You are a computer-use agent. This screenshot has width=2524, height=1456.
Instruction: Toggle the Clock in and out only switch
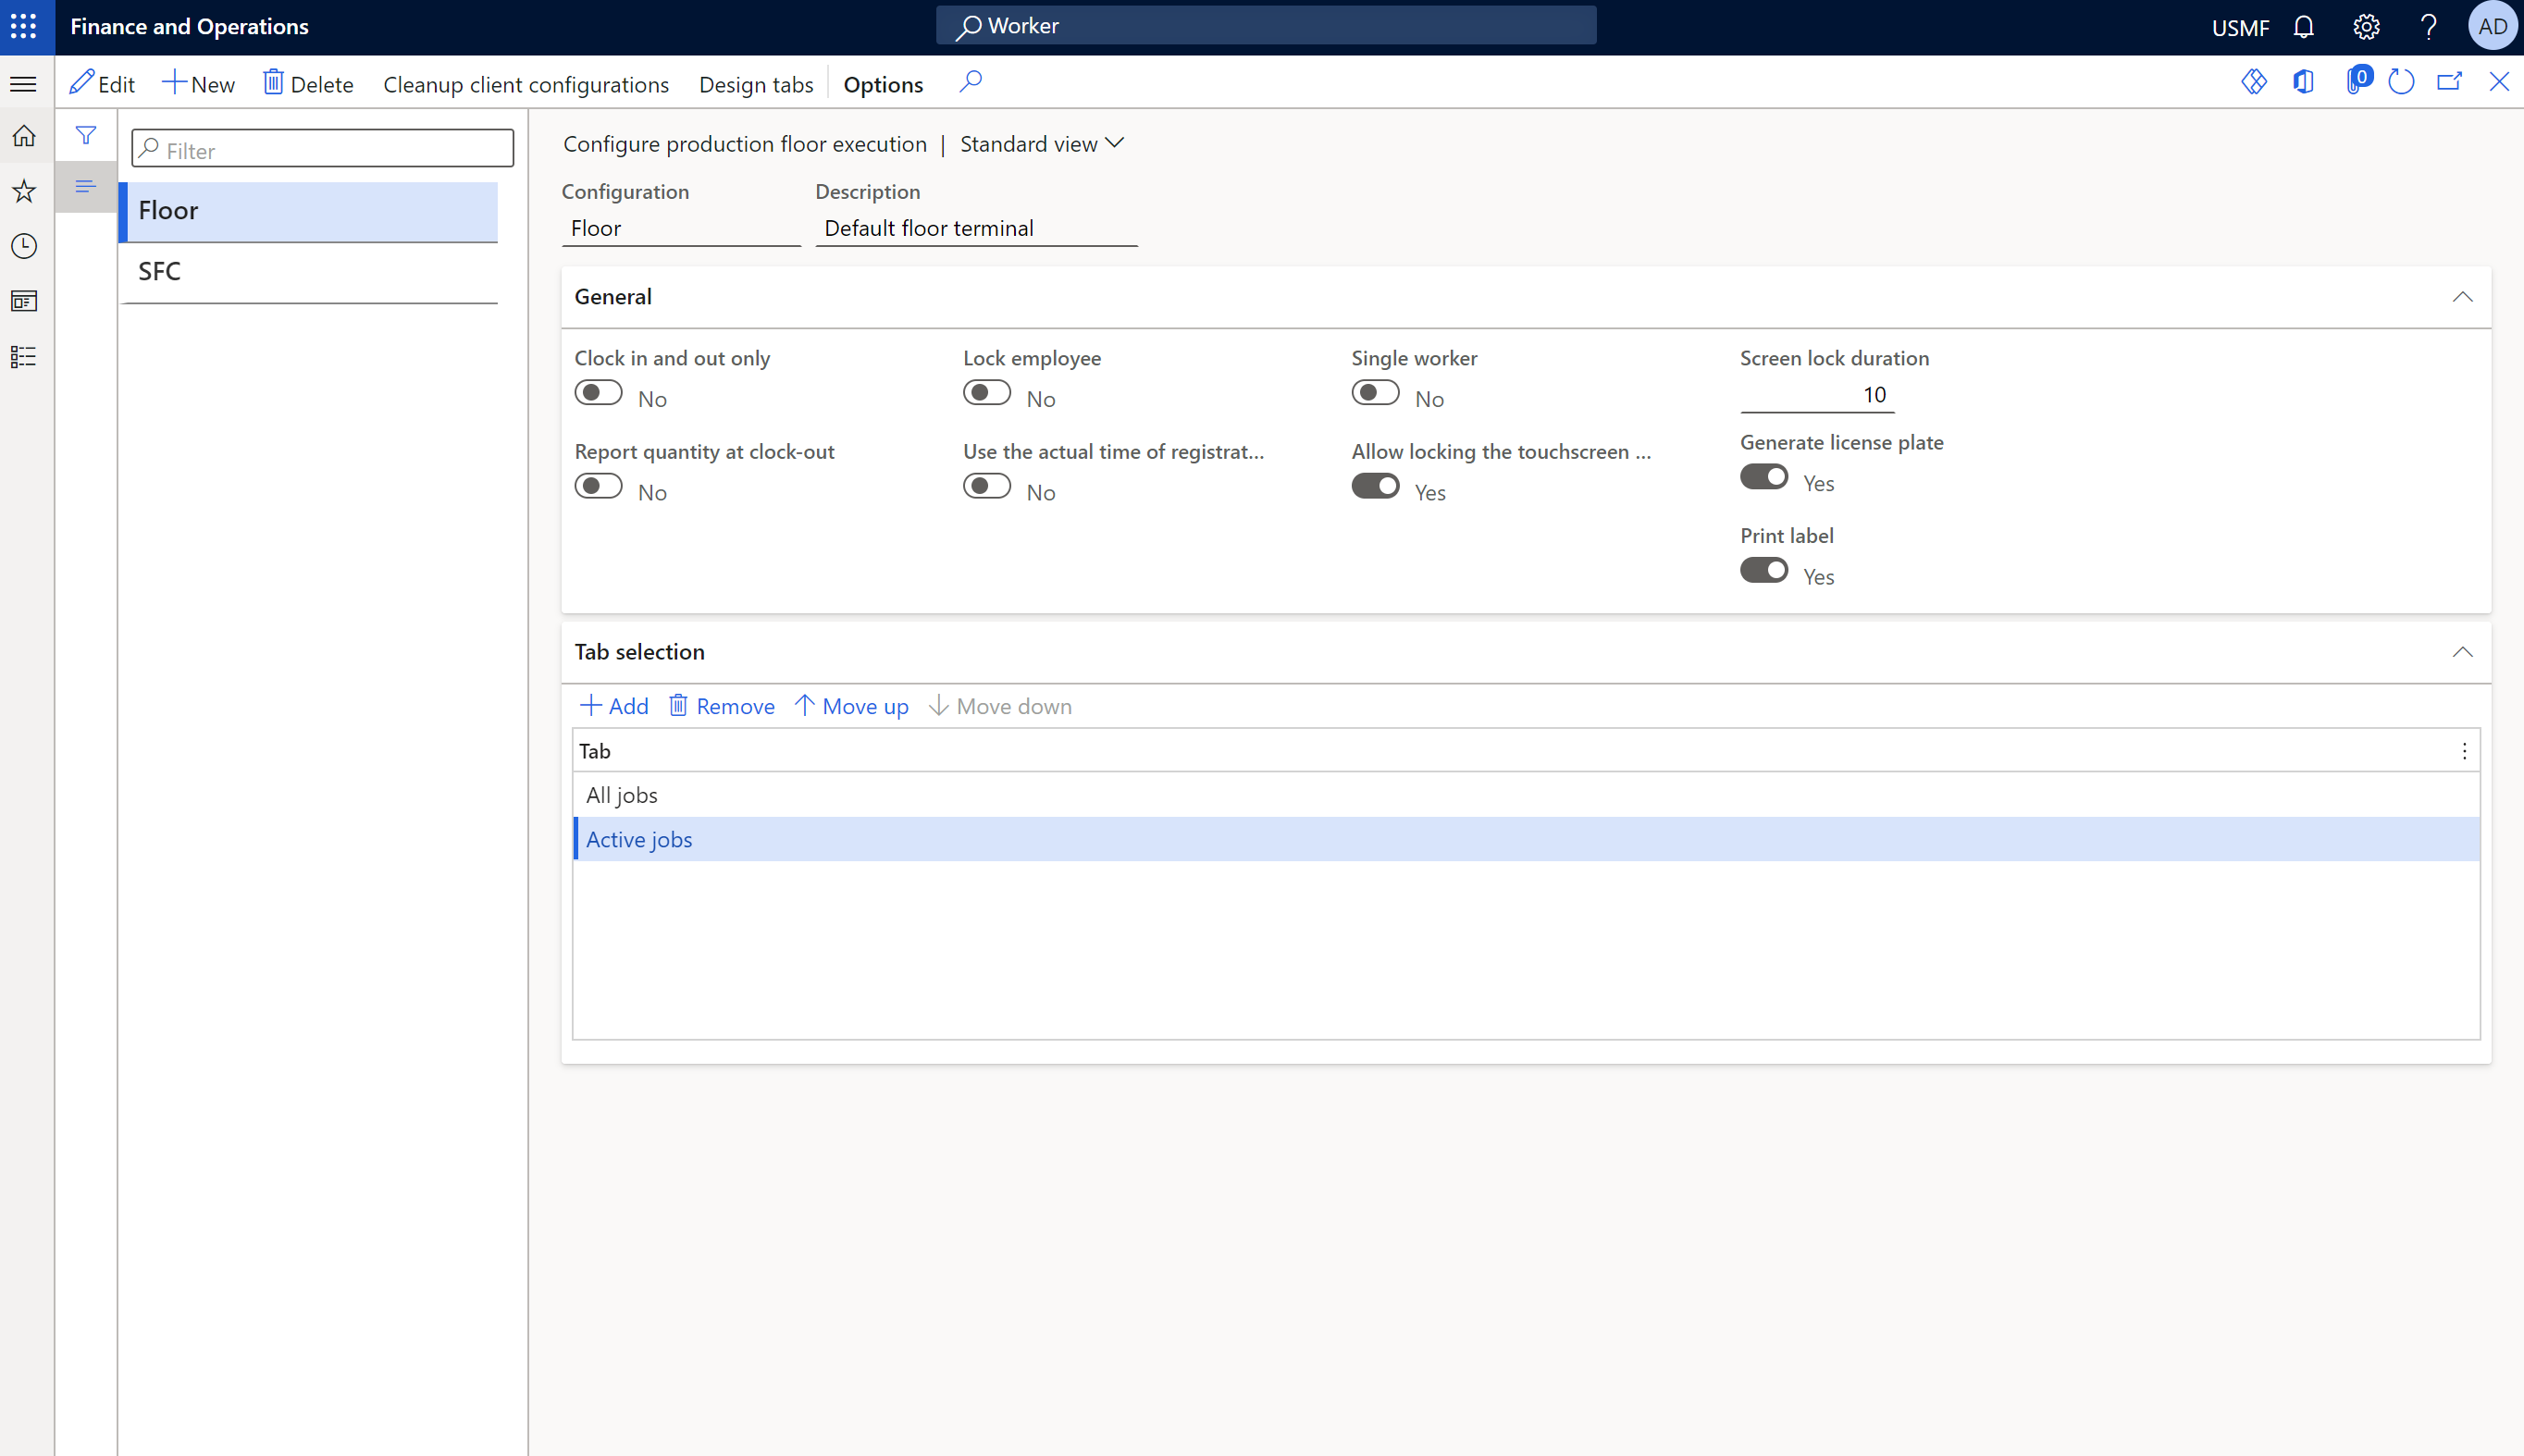click(598, 393)
